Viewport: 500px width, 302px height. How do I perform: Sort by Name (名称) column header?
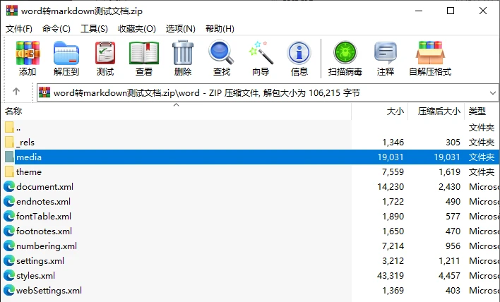[x=176, y=111]
